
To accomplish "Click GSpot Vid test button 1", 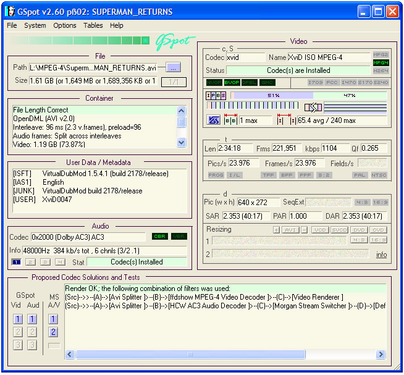I will coord(18,319).
